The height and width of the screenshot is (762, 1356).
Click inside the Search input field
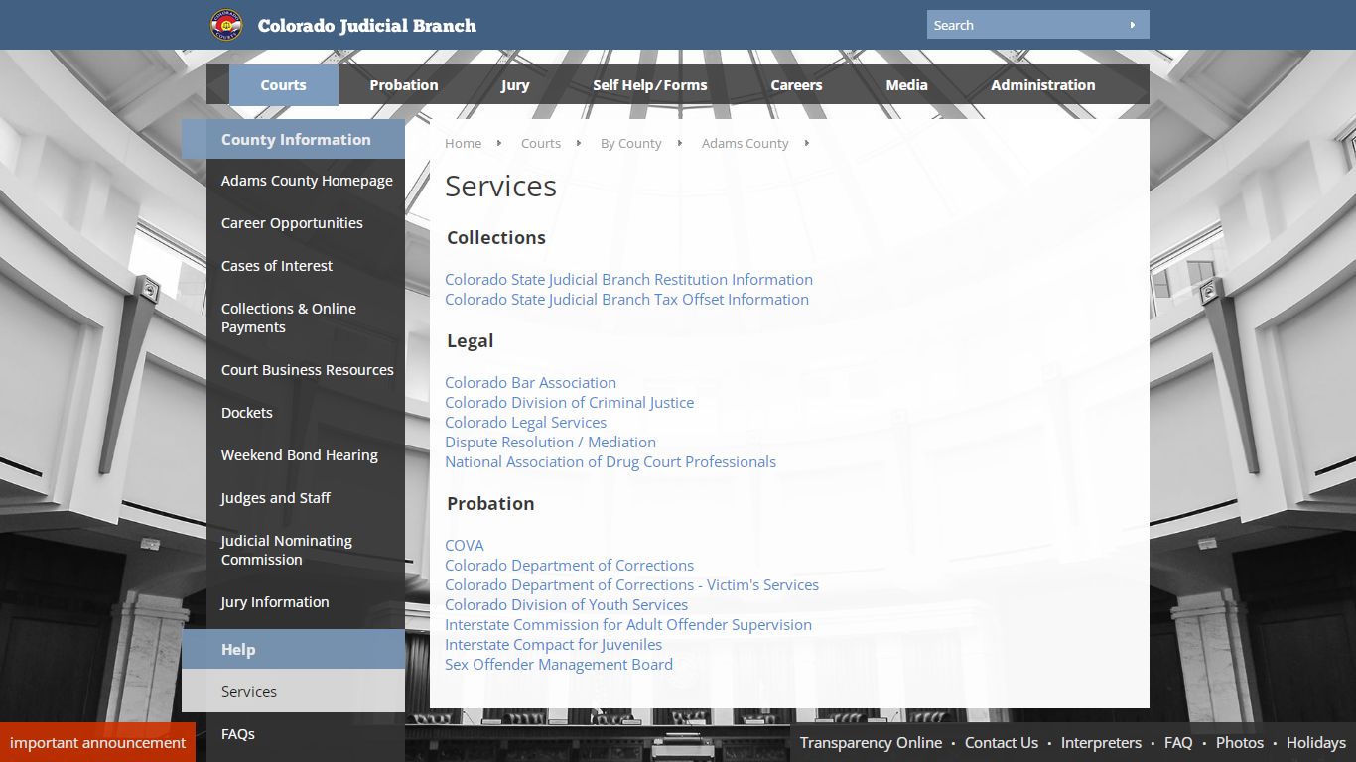pyautogui.click(x=1022, y=25)
